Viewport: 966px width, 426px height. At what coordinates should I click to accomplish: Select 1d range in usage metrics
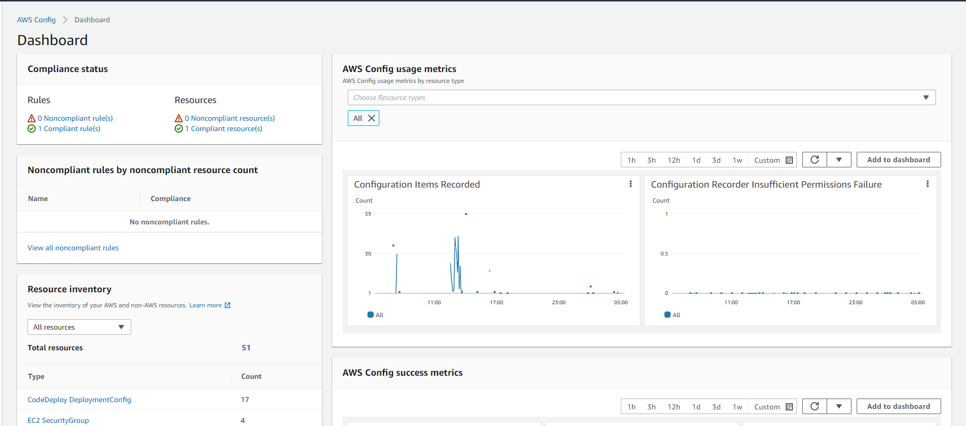(696, 160)
